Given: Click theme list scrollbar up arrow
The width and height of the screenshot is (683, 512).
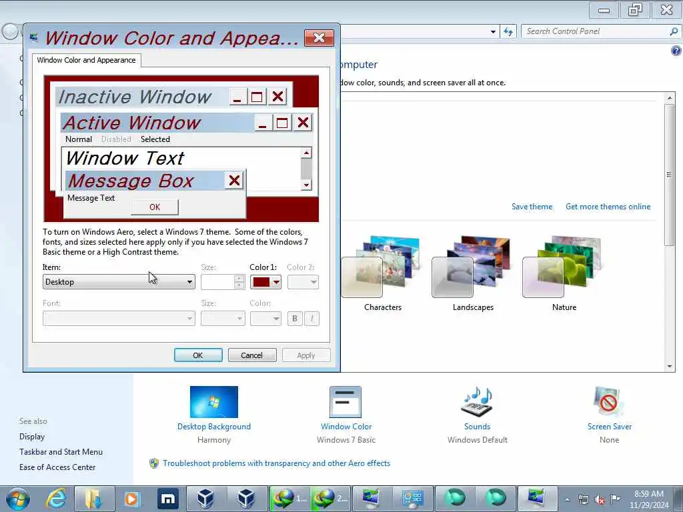Looking at the screenshot, I should tap(670, 99).
